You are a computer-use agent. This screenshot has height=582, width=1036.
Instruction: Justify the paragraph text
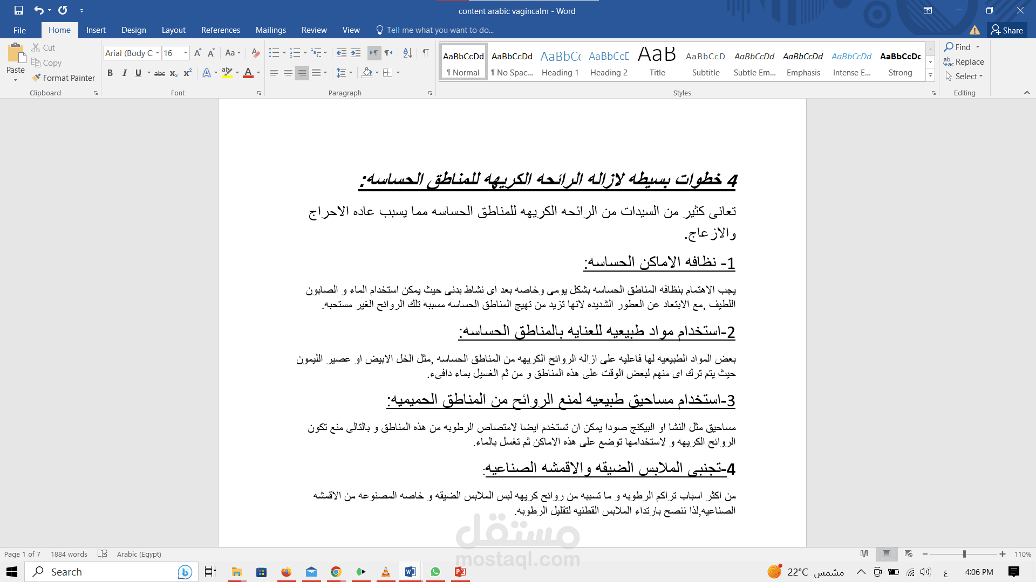point(316,73)
